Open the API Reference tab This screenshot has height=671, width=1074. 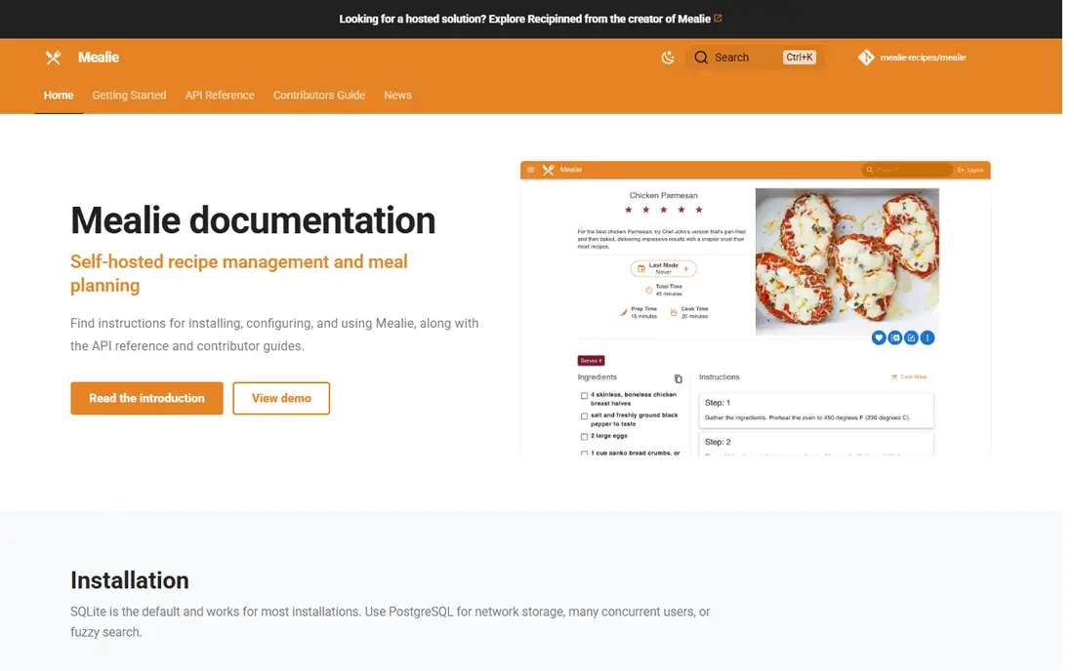(220, 95)
